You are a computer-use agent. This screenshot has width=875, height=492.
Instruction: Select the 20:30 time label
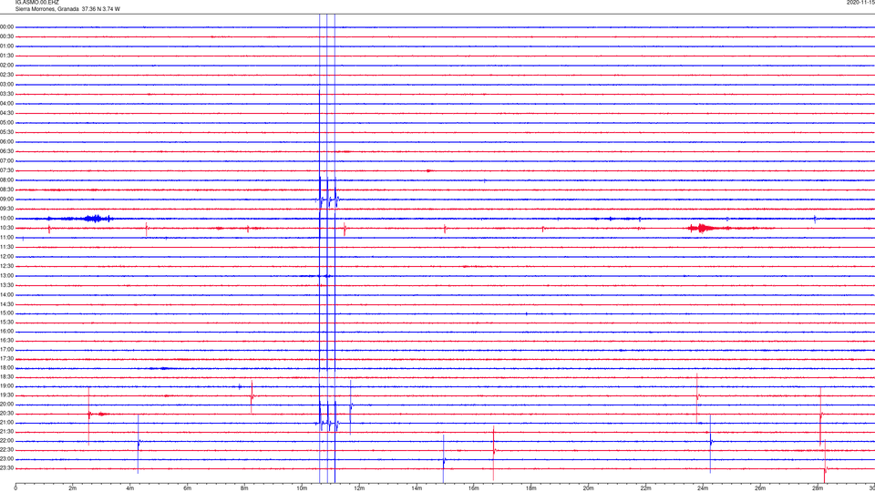point(6,414)
